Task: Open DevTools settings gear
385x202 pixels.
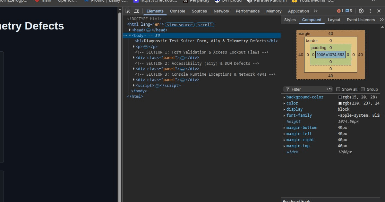Action: point(361,11)
